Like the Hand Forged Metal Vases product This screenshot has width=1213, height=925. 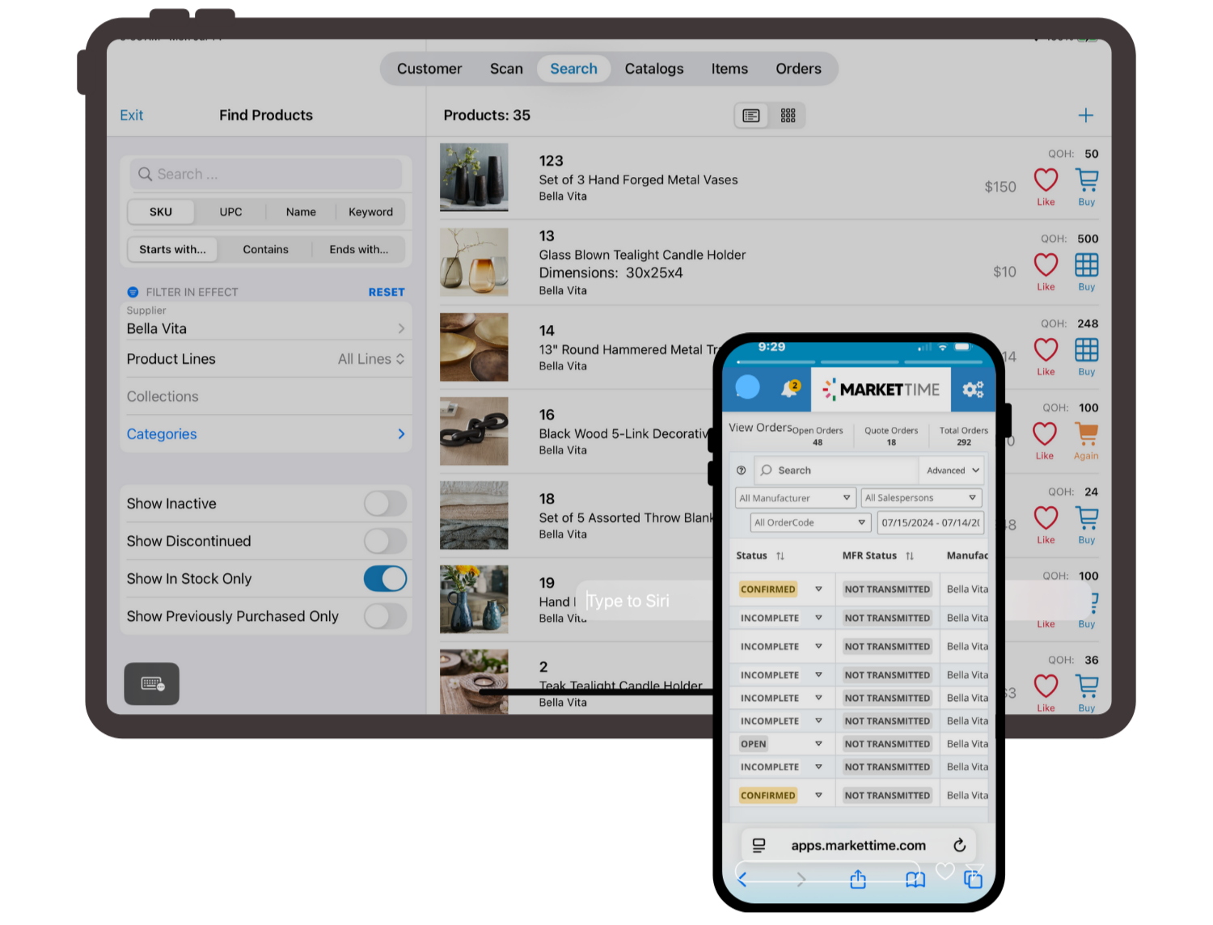(1046, 180)
